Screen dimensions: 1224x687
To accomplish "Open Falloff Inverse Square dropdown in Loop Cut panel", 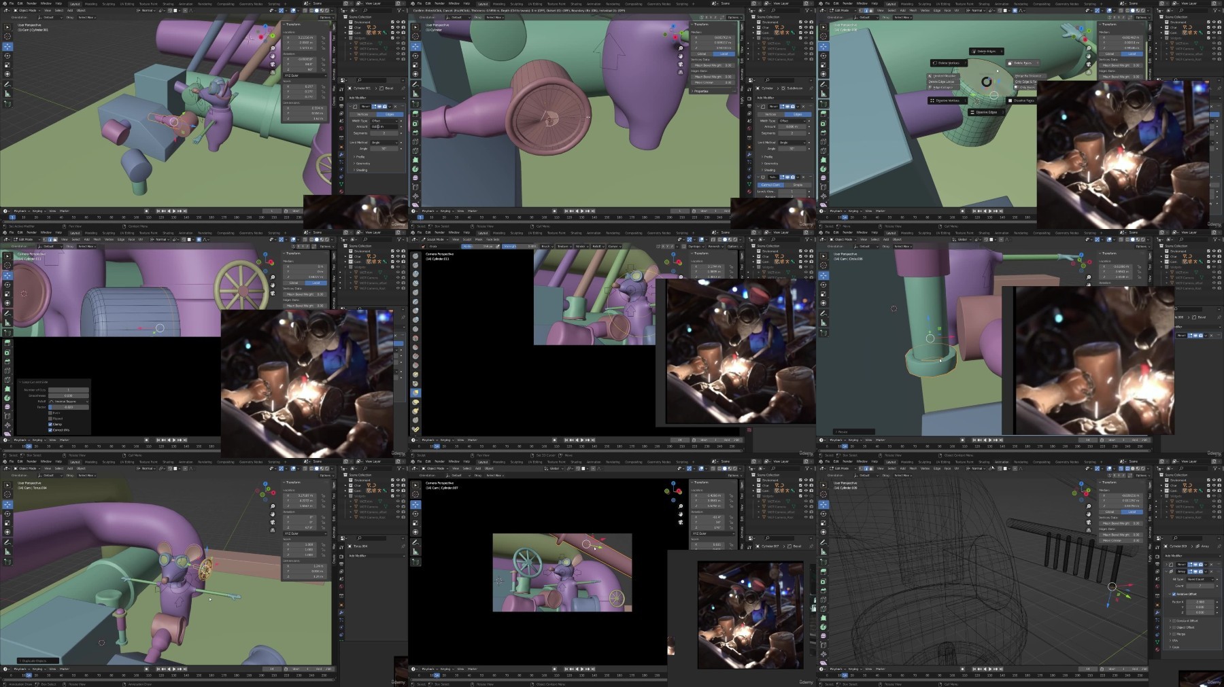I will coord(68,402).
